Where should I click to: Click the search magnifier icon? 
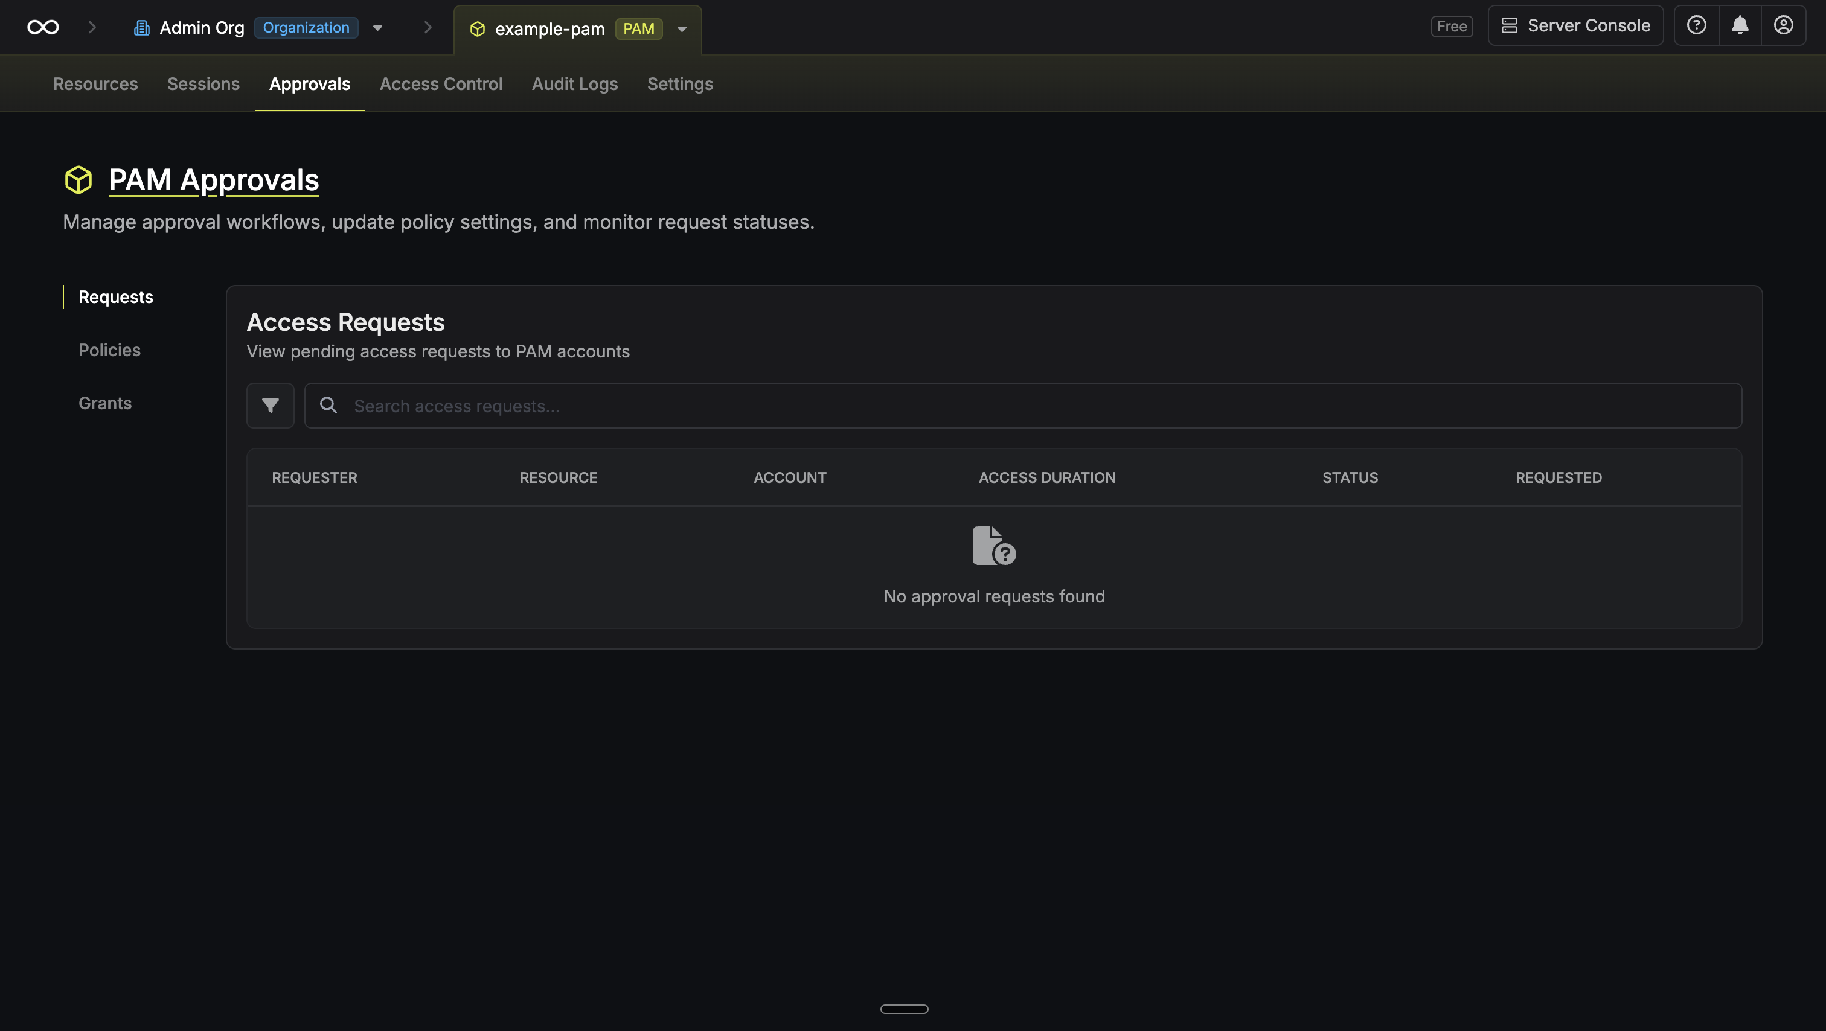click(x=328, y=405)
